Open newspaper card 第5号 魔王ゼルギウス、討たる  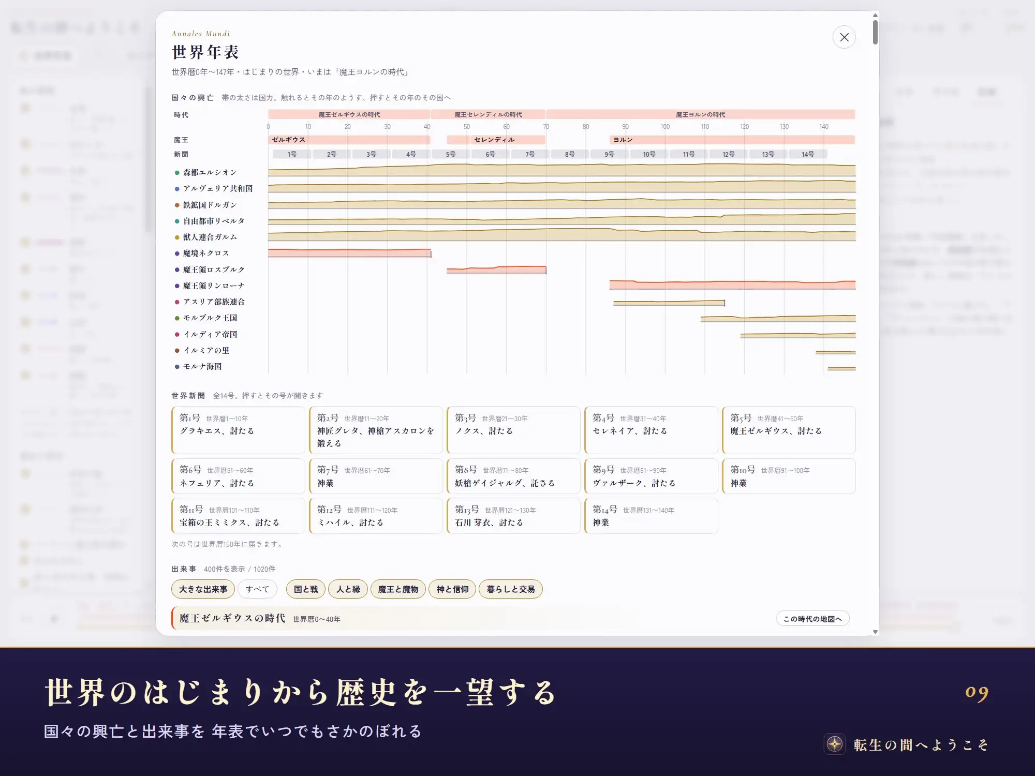789,430
